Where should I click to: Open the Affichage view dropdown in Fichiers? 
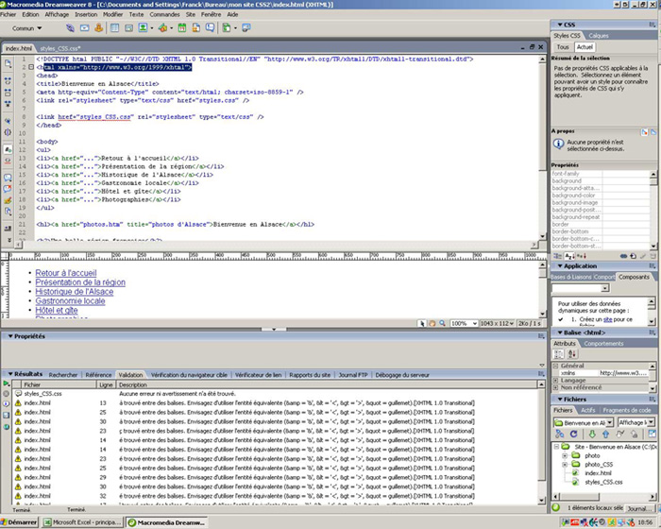(636, 422)
